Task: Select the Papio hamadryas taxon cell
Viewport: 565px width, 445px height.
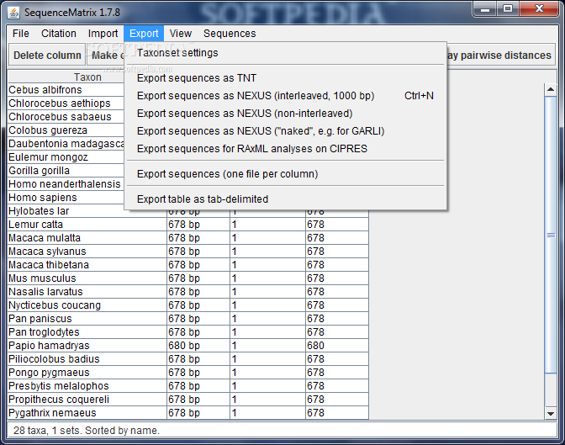Action: pyautogui.click(x=87, y=346)
